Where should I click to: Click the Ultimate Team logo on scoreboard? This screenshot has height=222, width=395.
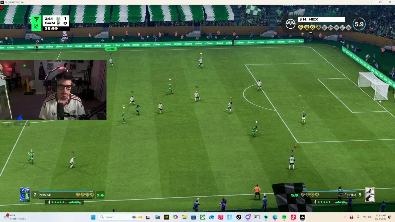point(36,19)
